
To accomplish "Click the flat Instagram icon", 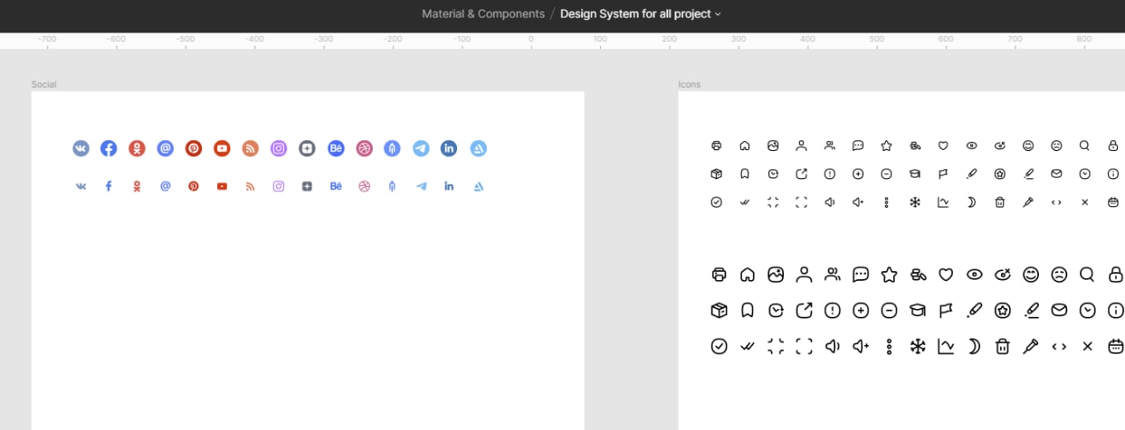I will (x=279, y=186).
